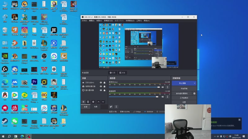The width and height of the screenshot is (248, 139).
Task: Select Riot Client desktop icon
Action: point(5,109)
